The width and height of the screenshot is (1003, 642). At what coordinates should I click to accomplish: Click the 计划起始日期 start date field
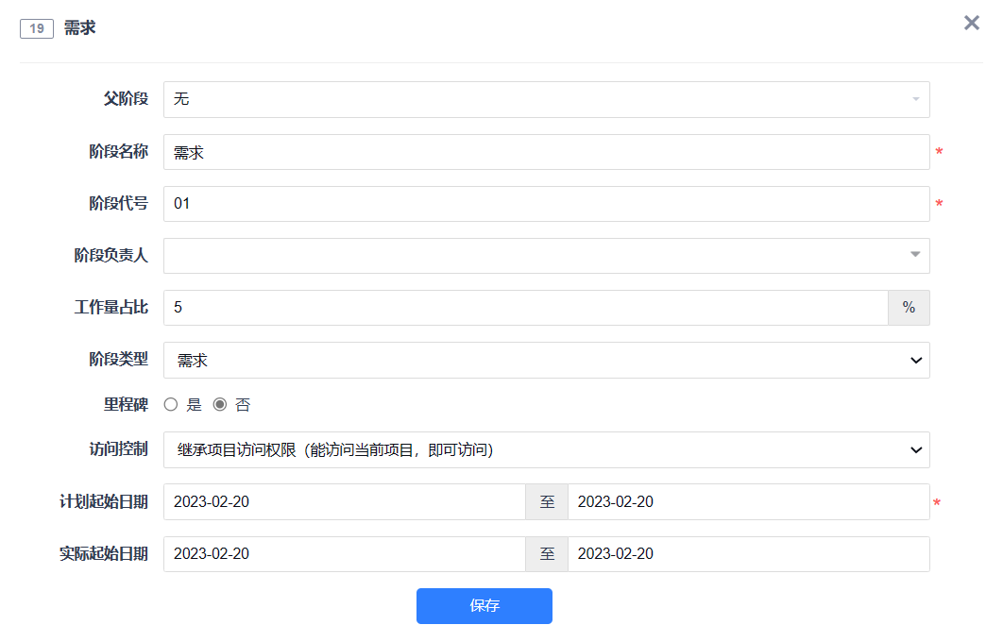345,502
